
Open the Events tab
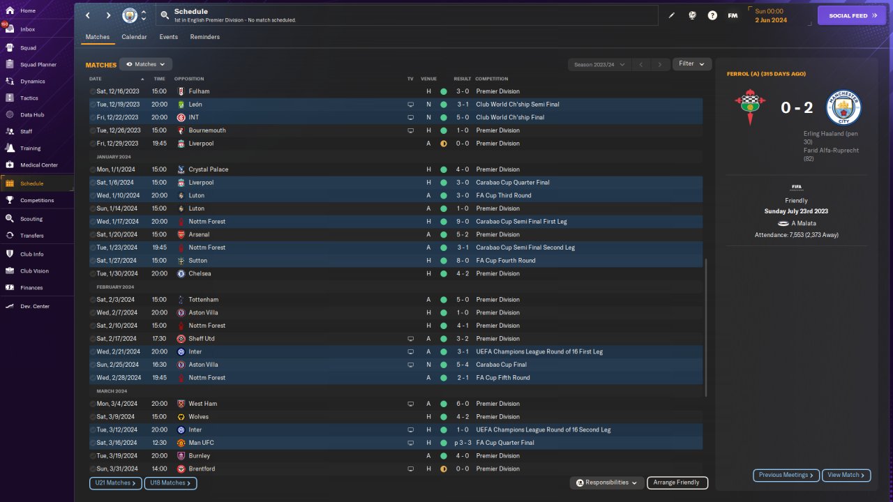(x=169, y=37)
